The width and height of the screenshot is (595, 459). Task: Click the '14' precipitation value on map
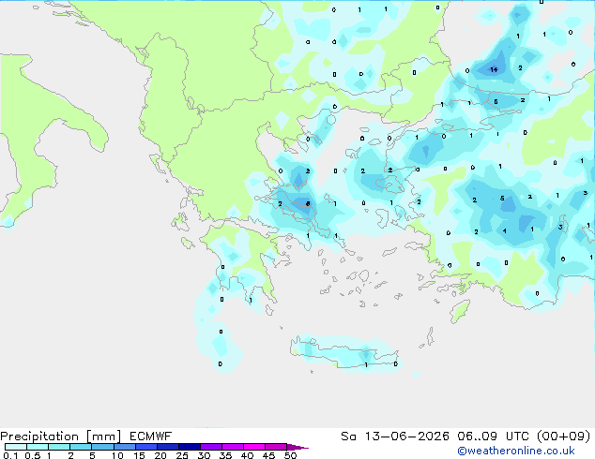click(x=494, y=69)
